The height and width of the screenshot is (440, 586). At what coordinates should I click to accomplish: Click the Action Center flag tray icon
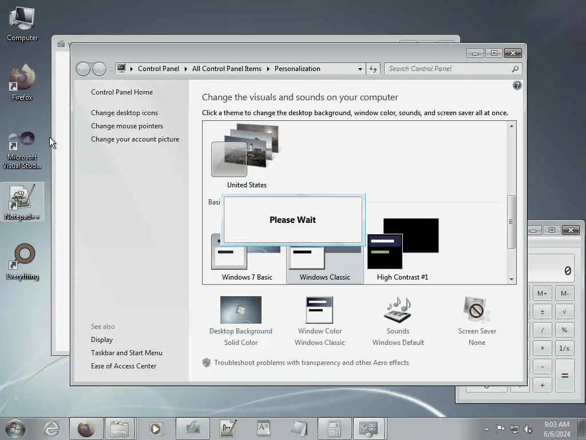(x=500, y=429)
